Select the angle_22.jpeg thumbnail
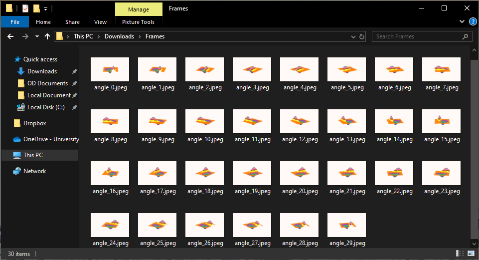 (394, 174)
